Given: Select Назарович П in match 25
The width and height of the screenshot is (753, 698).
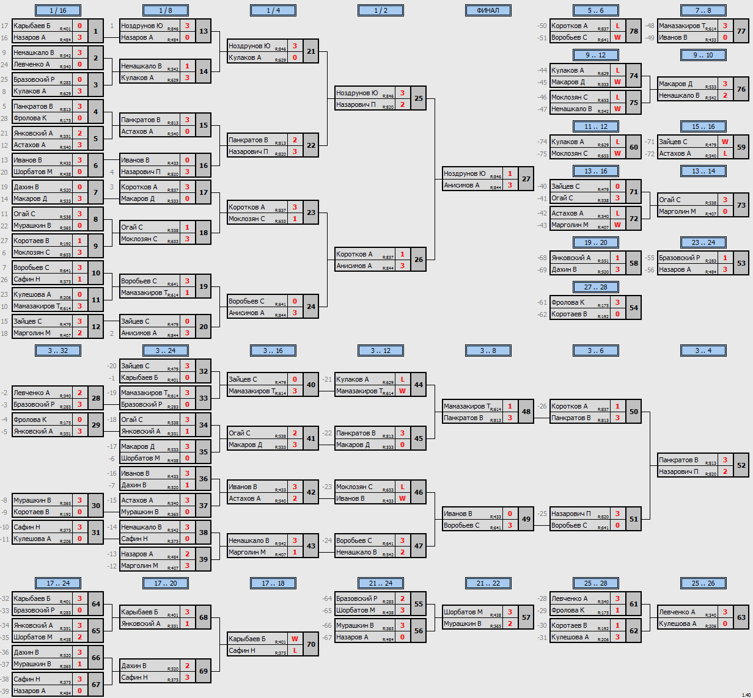Looking at the screenshot, I should [356, 104].
